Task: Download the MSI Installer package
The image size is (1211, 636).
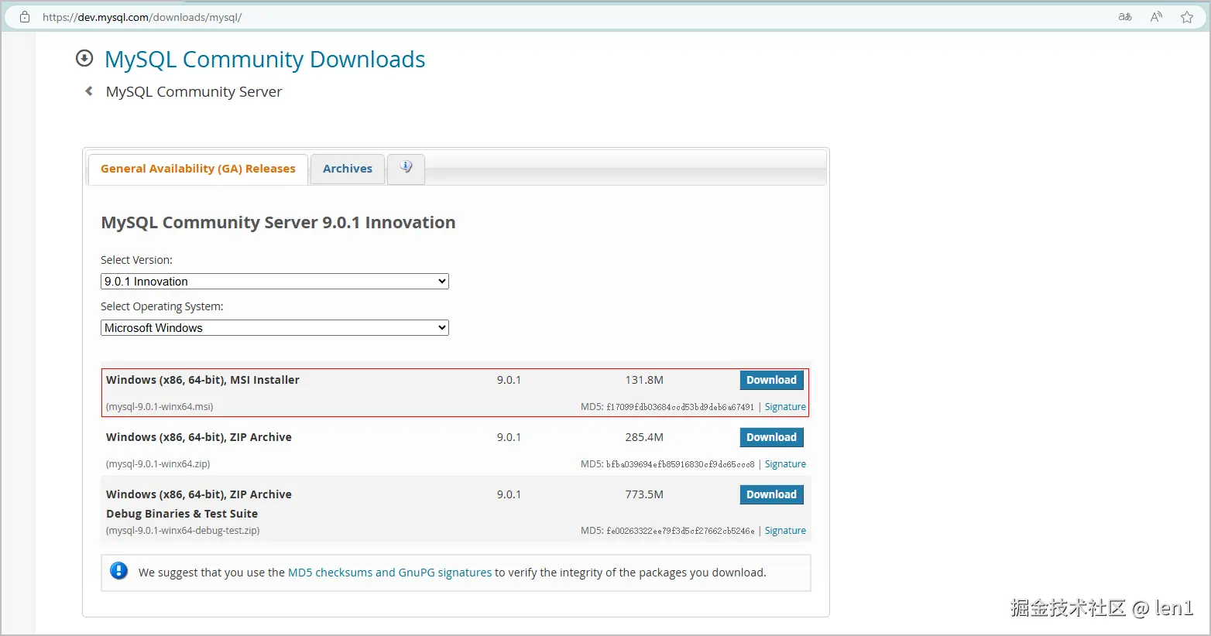Action: (771, 380)
